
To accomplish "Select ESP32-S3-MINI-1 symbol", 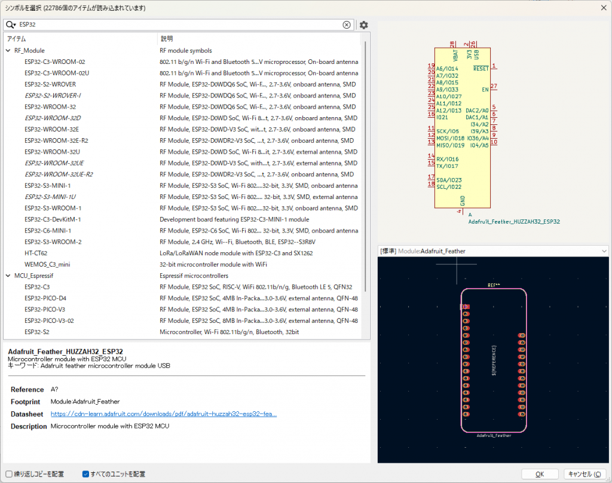I will click(x=48, y=186).
